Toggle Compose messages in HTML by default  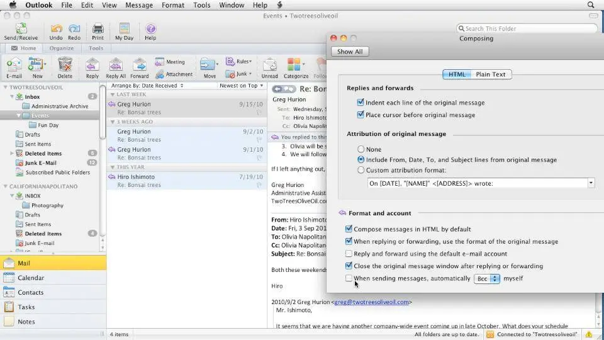(349, 229)
